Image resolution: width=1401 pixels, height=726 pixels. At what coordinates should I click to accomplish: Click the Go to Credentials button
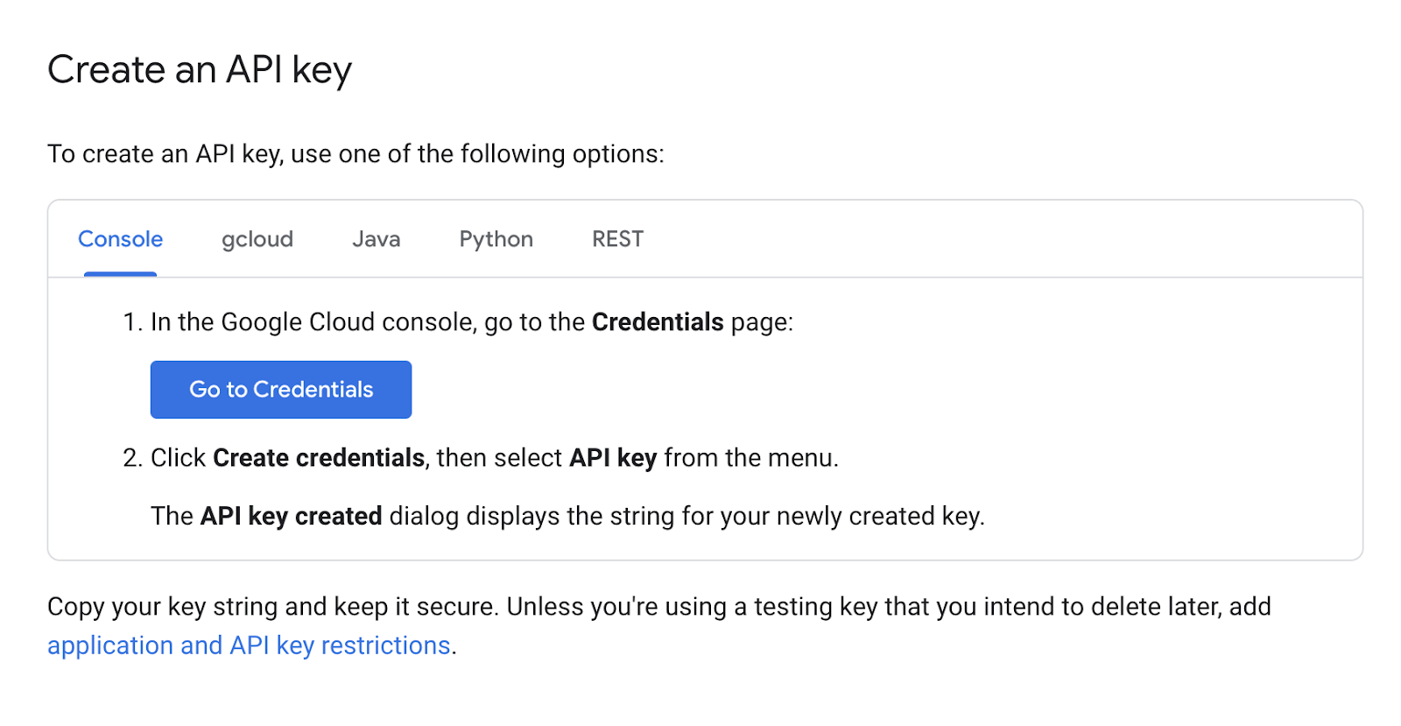(280, 389)
